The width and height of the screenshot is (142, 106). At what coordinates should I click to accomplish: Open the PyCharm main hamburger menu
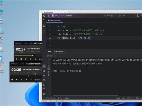[x=49, y=16]
